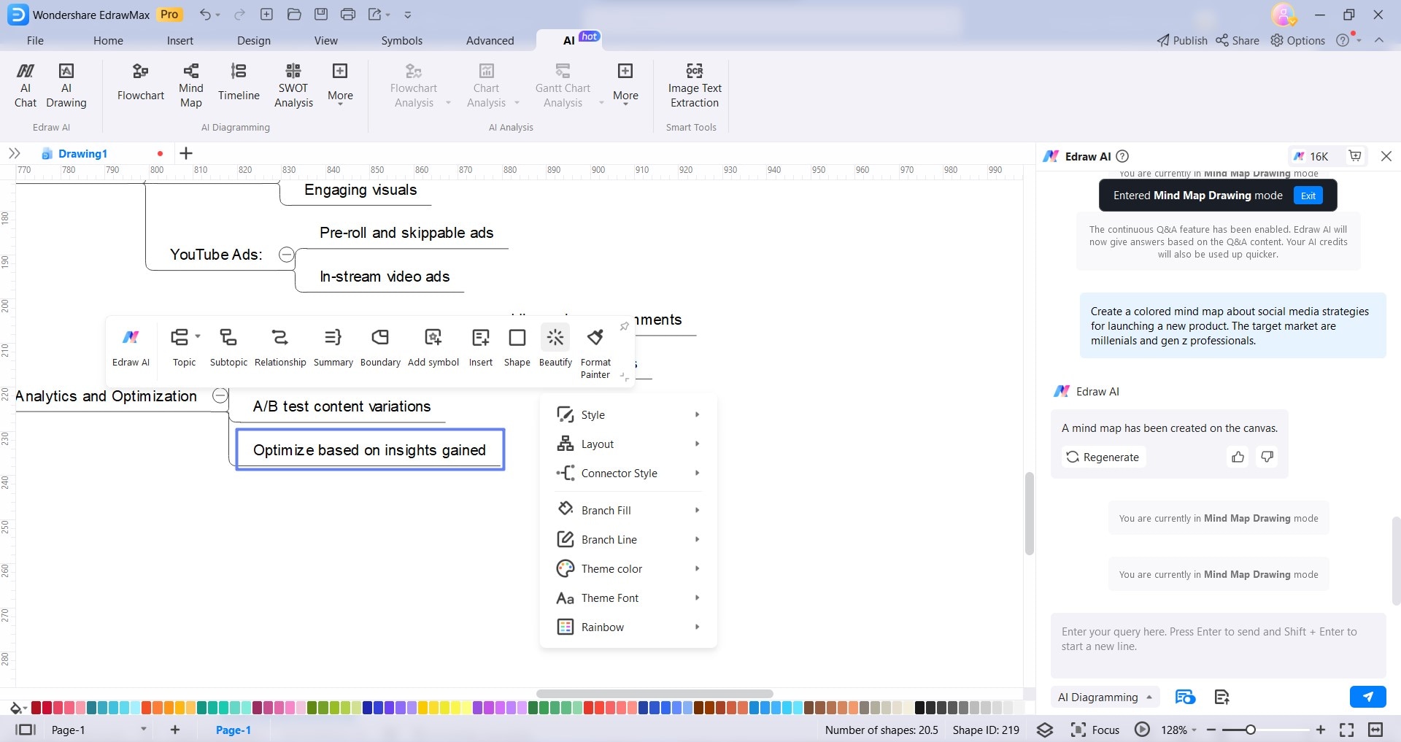Viewport: 1401px width, 742px height.
Task: Click the Add symbol tool
Action: coord(433,347)
